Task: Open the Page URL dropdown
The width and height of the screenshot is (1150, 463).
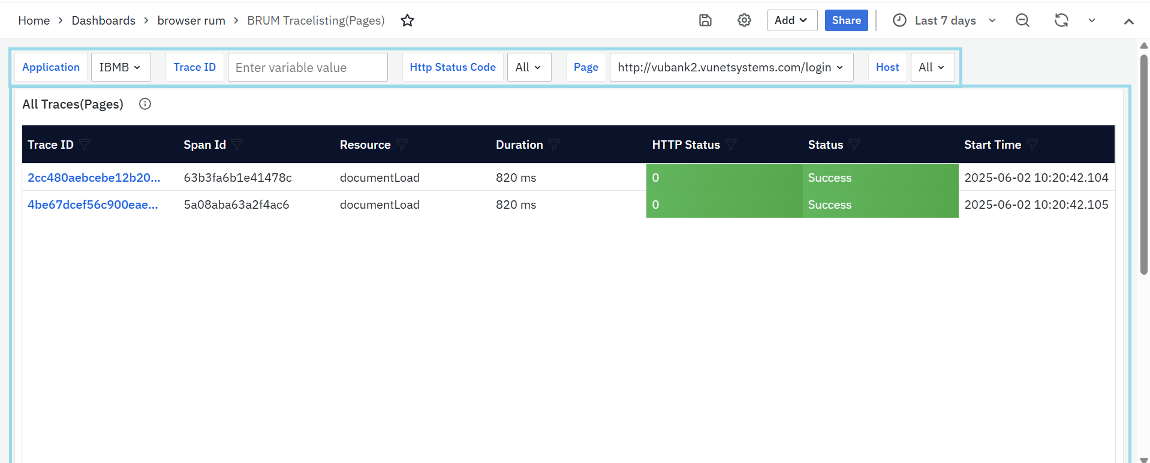Action: [x=731, y=67]
